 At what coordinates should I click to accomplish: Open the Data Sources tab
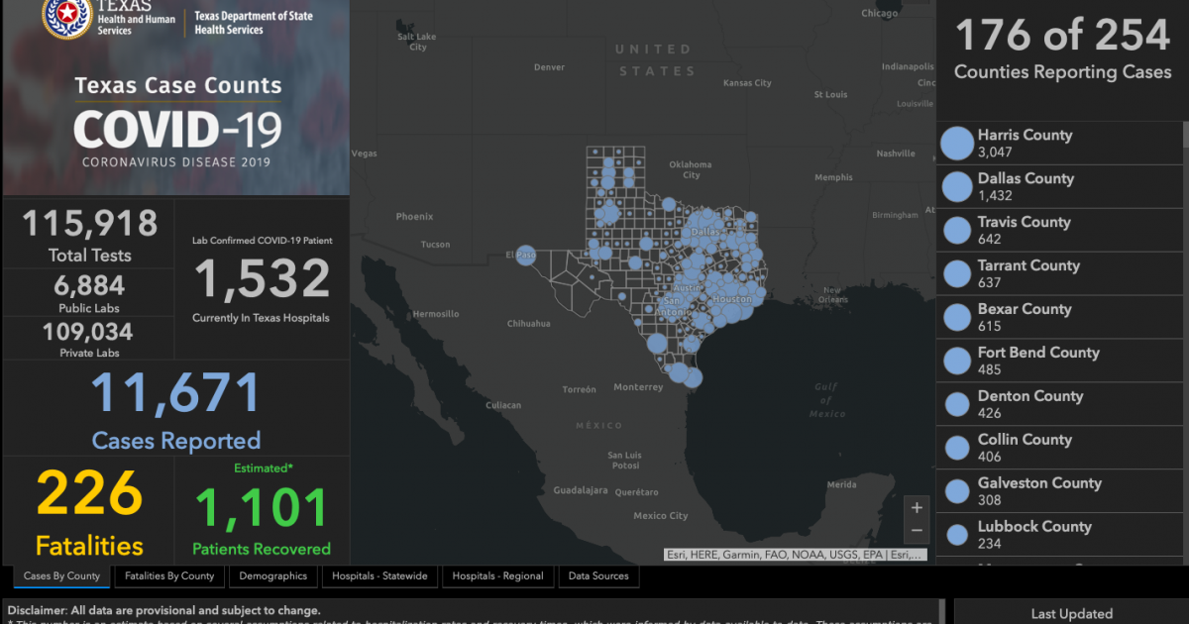[598, 576]
